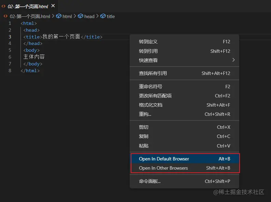Choose 更改所有匹配项 in context menu
Screen dimensions: 271x202
pos(184,96)
